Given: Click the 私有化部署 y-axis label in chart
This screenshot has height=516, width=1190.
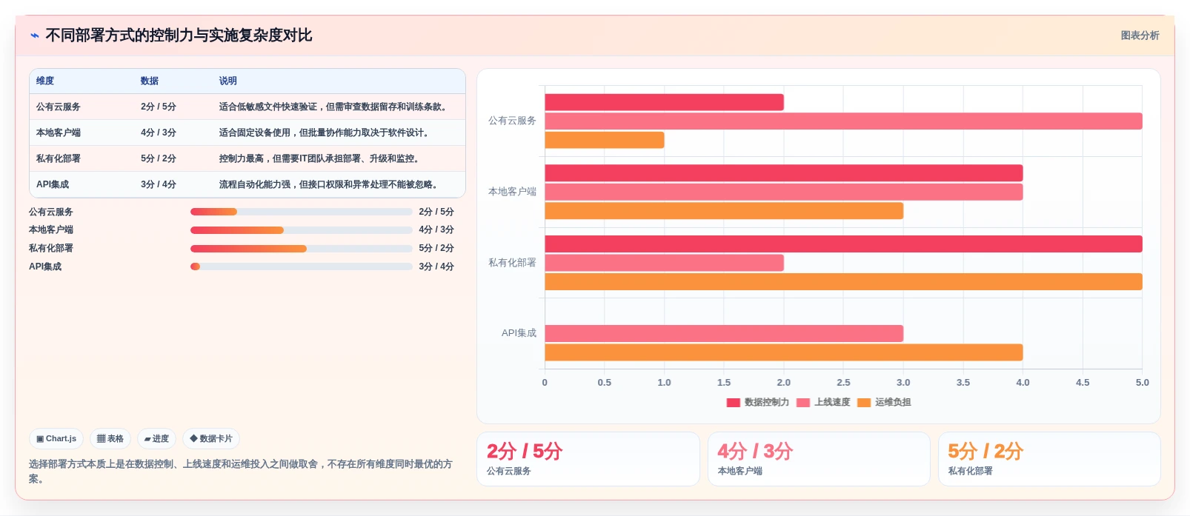Looking at the screenshot, I should pyautogui.click(x=512, y=263).
